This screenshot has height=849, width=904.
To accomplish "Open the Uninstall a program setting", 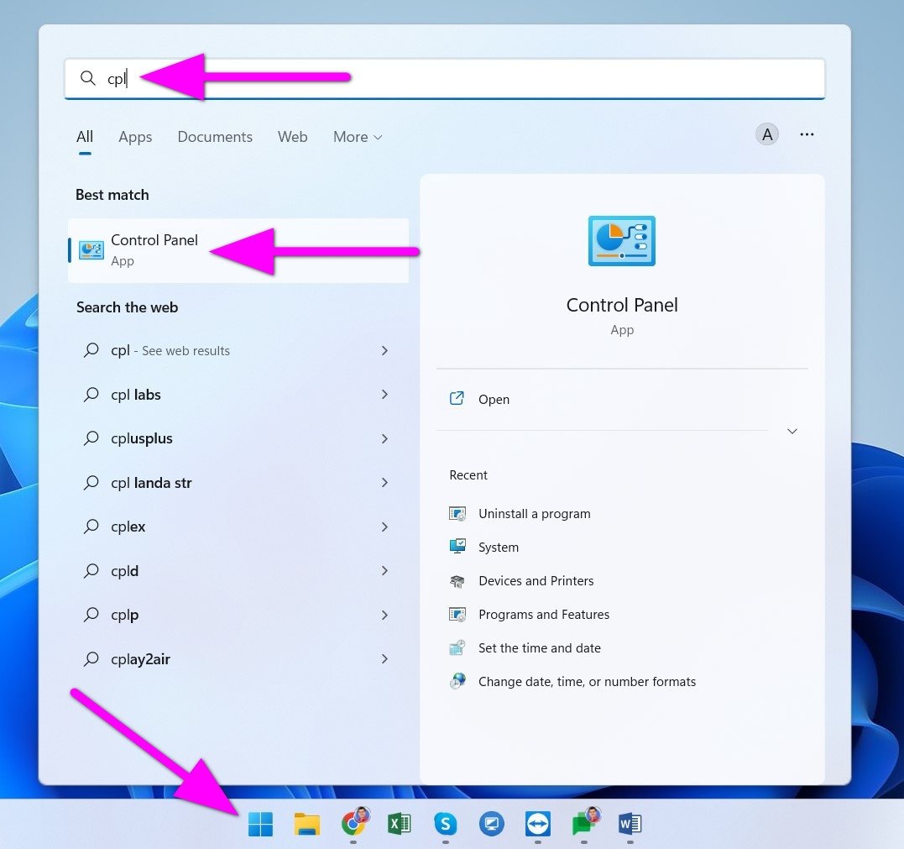I will (x=534, y=513).
